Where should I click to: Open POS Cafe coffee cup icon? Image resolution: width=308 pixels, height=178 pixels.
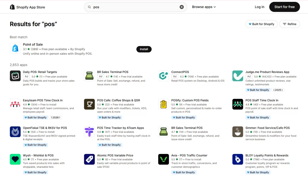point(89,104)
